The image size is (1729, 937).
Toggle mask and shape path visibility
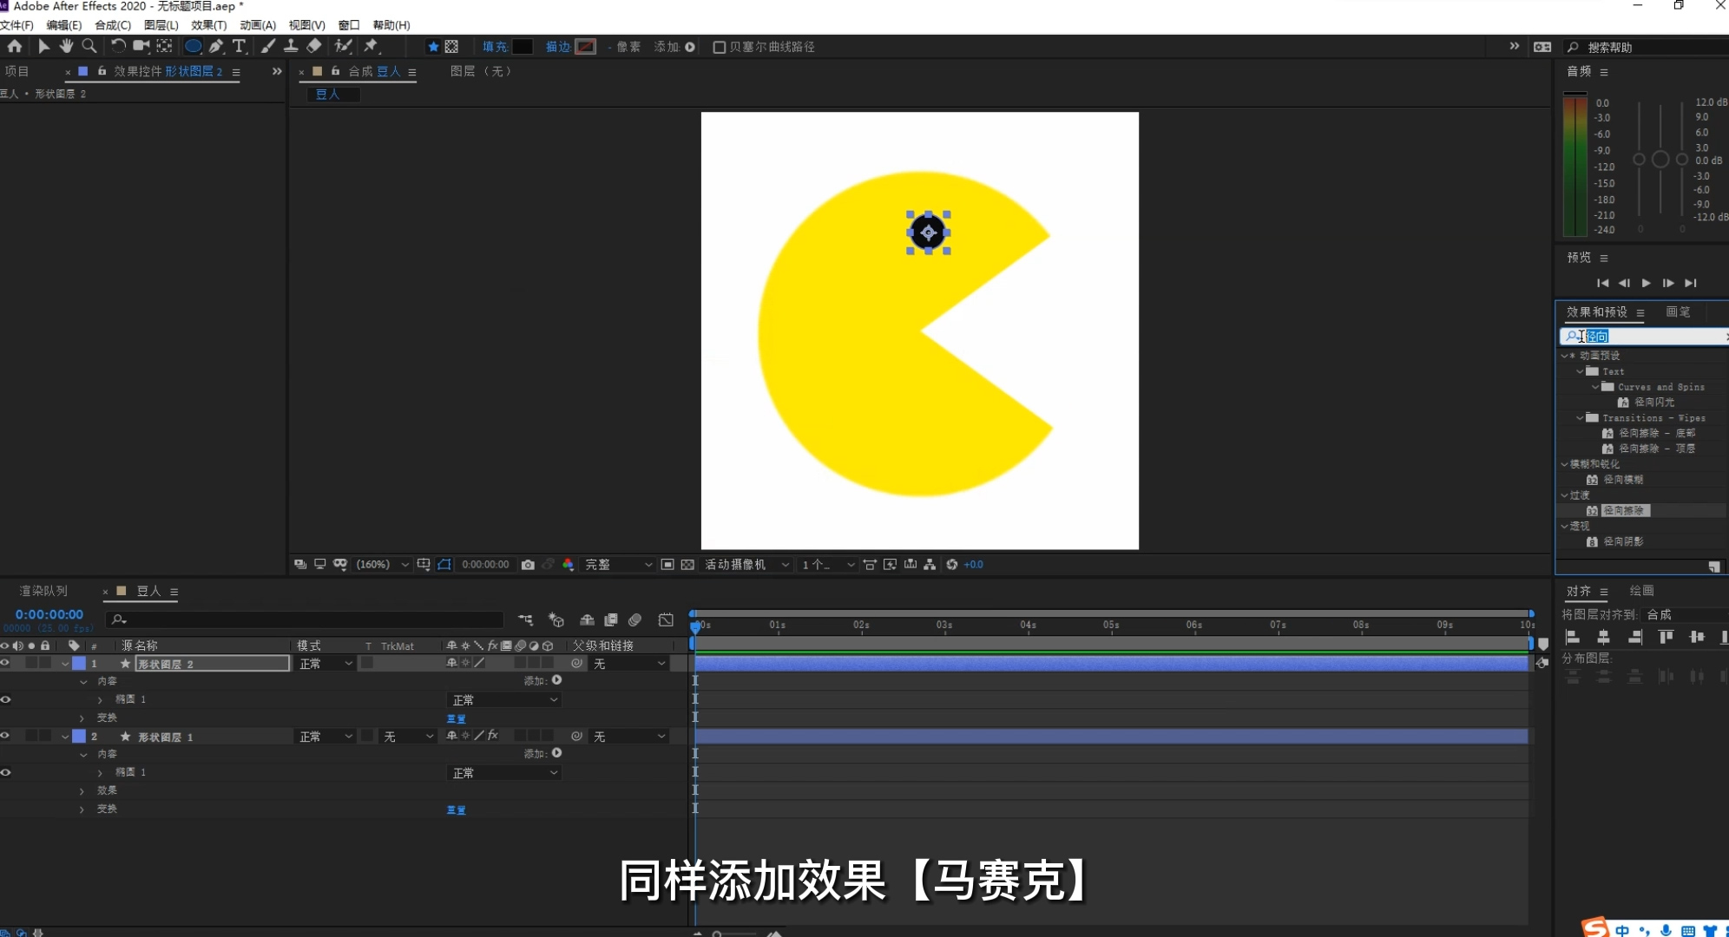point(444,565)
